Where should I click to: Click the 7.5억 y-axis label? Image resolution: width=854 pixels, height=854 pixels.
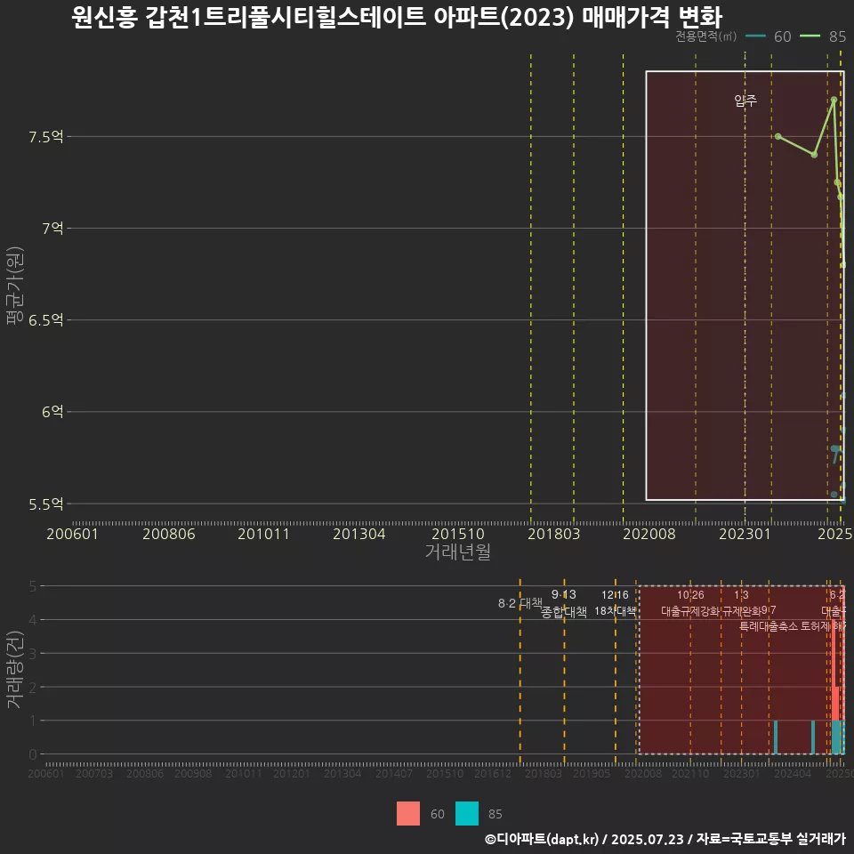coord(45,137)
